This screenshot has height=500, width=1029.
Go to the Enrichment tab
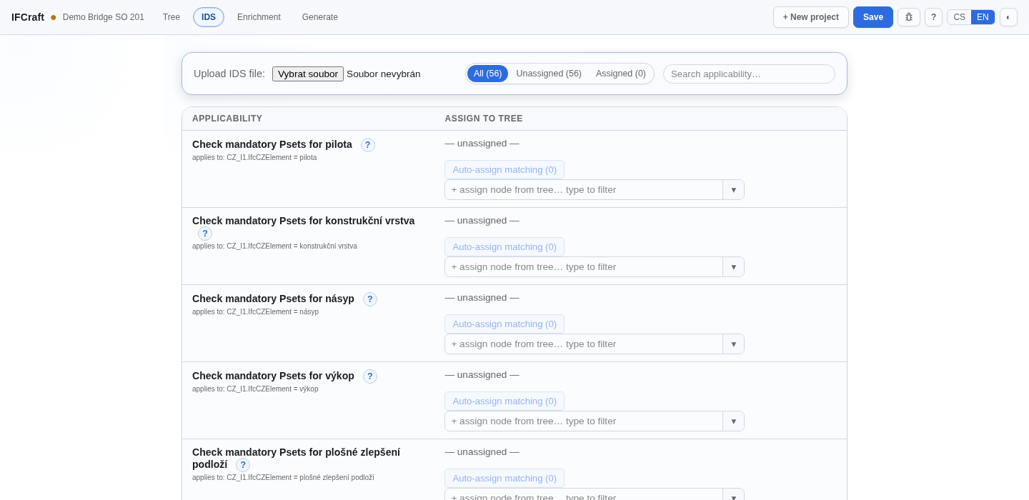tap(259, 17)
